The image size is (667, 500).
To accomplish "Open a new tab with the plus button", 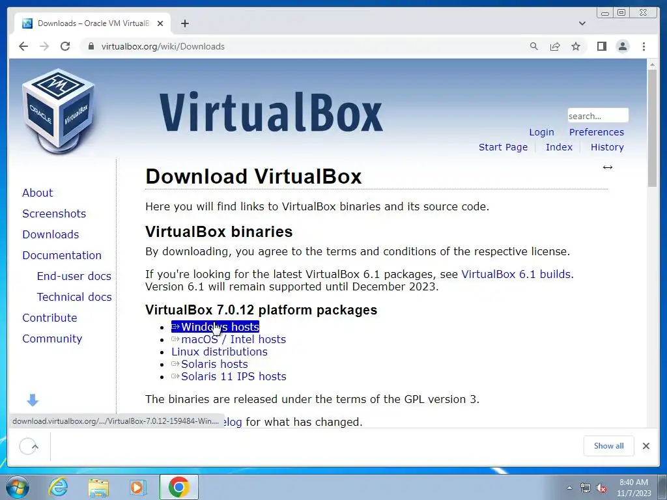I will 184,23.
